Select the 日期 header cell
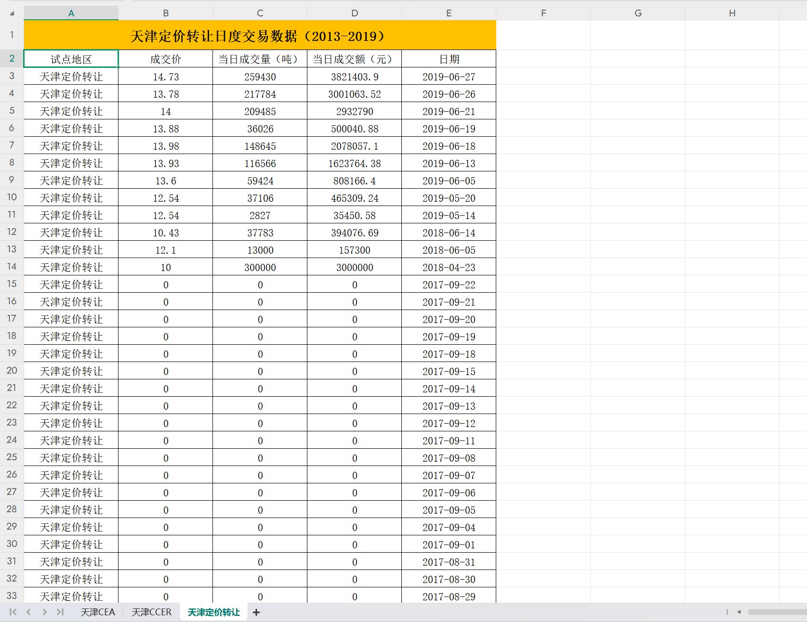Image resolution: width=807 pixels, height=622 pixels. [449, 59]
